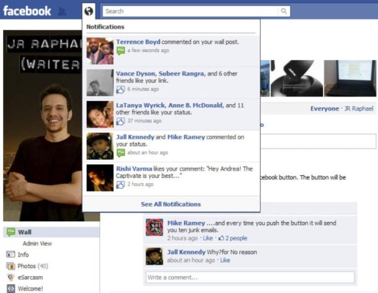Image resolution: width=378 pixels, height=293 pixels.
Task: Open the laptop photo thumbnail
Action: [350, 78]
